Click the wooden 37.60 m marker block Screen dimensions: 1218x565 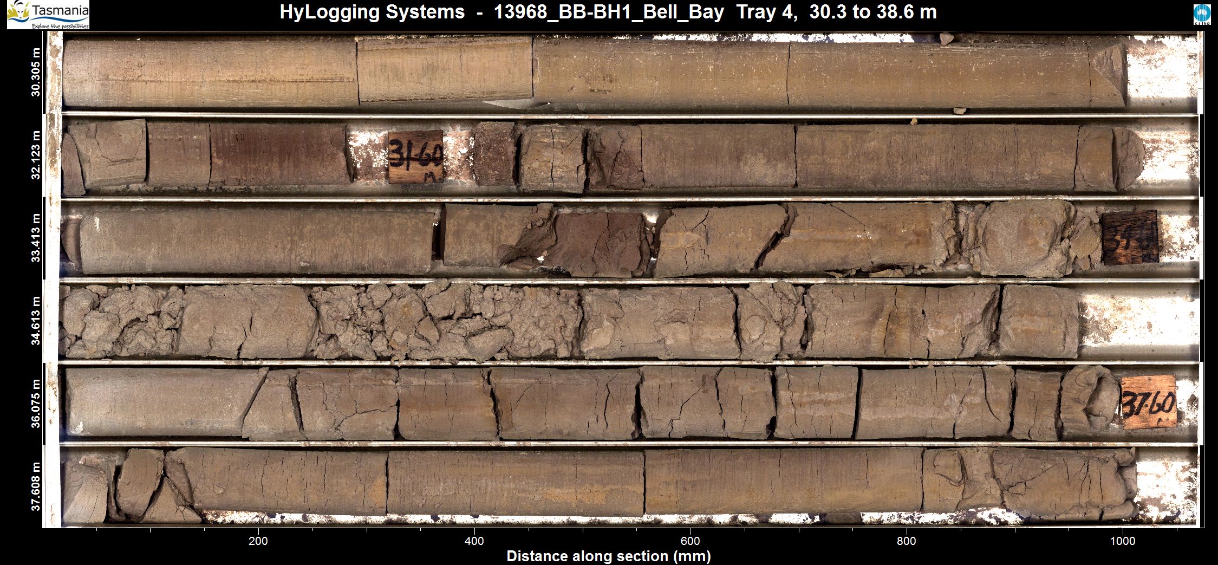click(x=1149, y=402)
